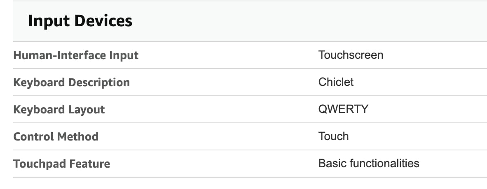Select the "Control Method" row label
This screenshot has height=189, width=487.
click(x=56, y=136)
